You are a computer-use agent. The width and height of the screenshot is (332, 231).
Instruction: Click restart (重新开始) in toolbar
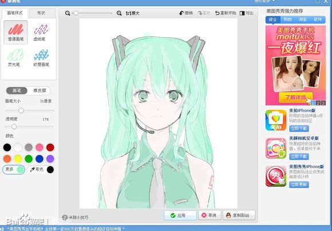(226, 13)
